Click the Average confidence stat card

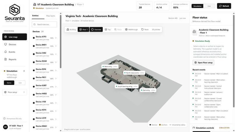tap(180, 6)
